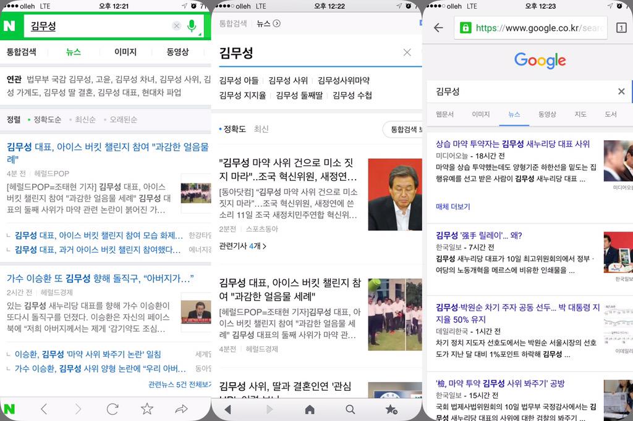Tap the star bookmark icon in Daum toolbar
633x421 pixels.
click(391, 410)
